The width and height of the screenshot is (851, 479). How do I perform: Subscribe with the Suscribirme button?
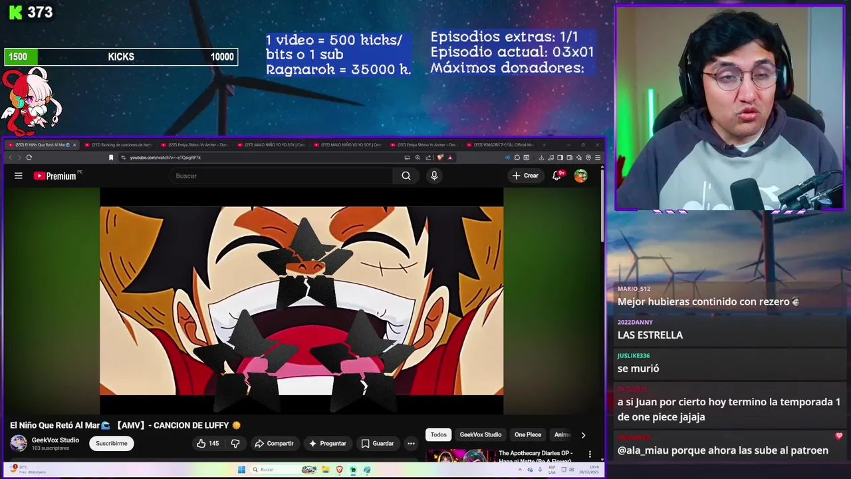coord(112,443)
